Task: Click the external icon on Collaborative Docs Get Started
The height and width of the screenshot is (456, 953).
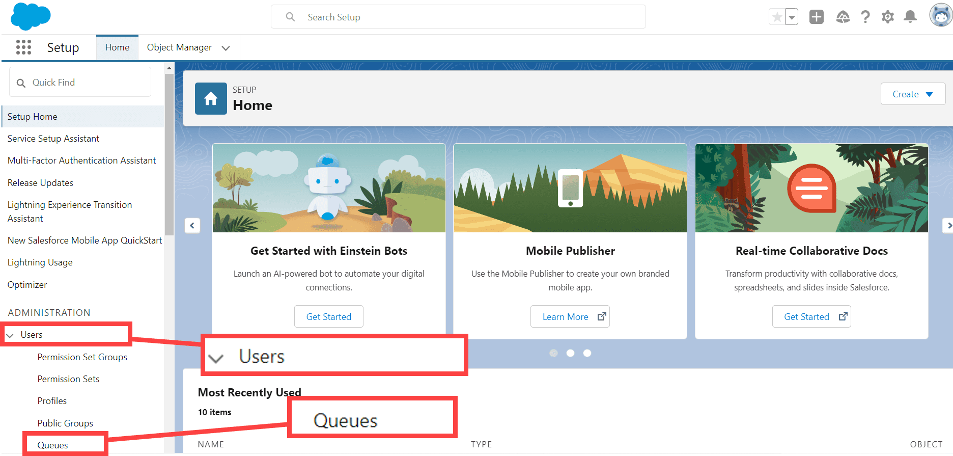Action: (843, 316)
